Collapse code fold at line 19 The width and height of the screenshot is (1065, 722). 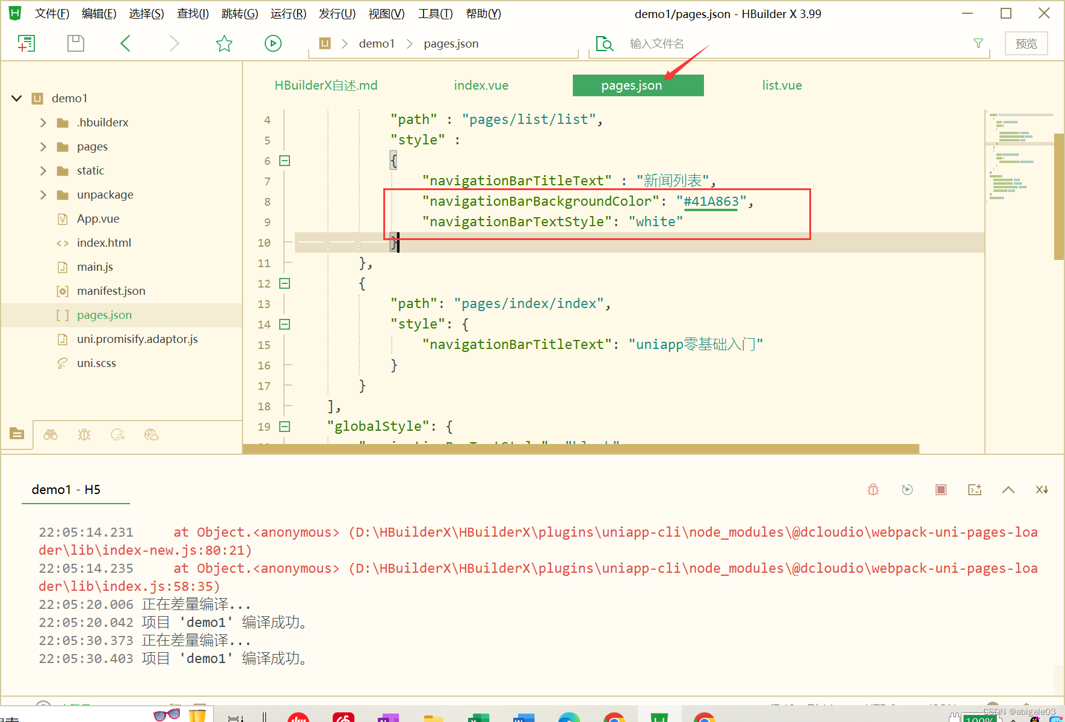[x=285, y=427]
